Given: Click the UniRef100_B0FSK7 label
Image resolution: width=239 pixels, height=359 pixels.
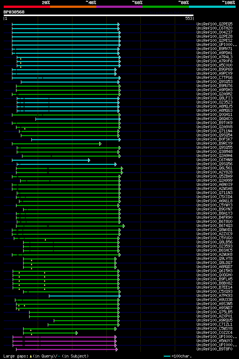Looking at the screenshot, I should pyautogui.click(x=214, y=139).
